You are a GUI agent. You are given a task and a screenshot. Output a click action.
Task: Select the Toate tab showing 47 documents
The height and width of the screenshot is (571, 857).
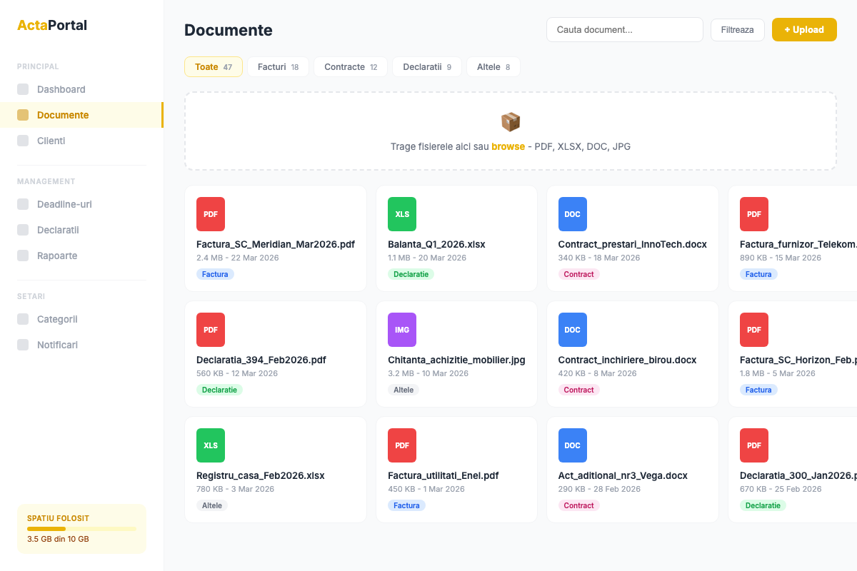pyautogui.click(x=213, y=66)
